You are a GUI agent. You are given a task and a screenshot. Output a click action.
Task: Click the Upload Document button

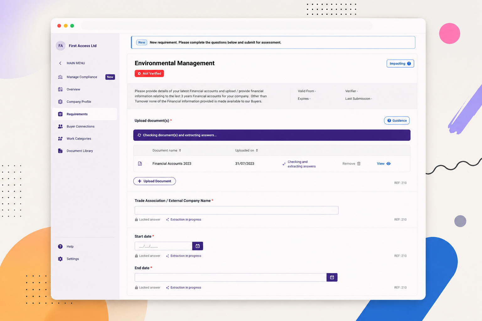pyautogui.click(x=154, y=181)
